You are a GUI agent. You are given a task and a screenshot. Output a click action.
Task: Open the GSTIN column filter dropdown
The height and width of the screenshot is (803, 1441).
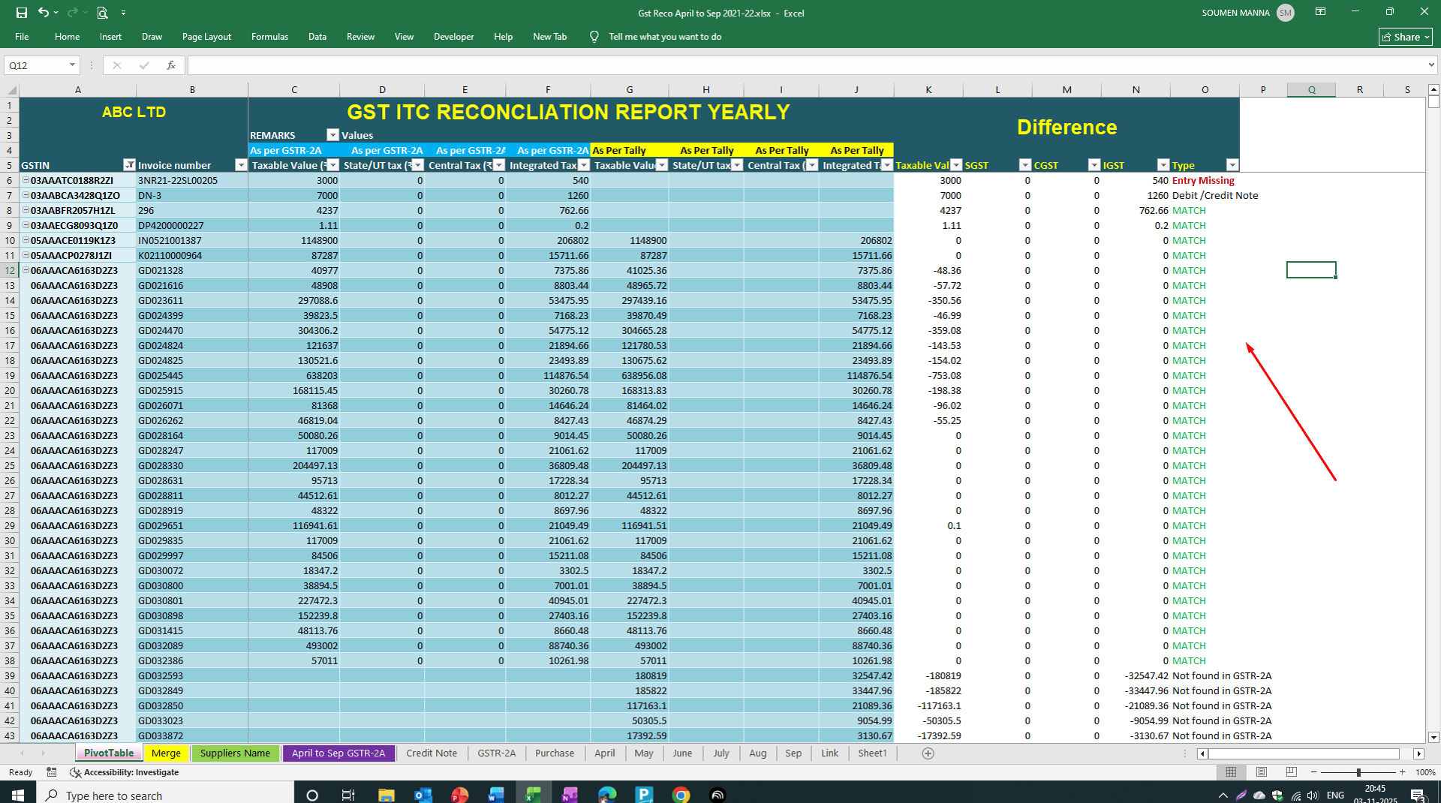129,165
